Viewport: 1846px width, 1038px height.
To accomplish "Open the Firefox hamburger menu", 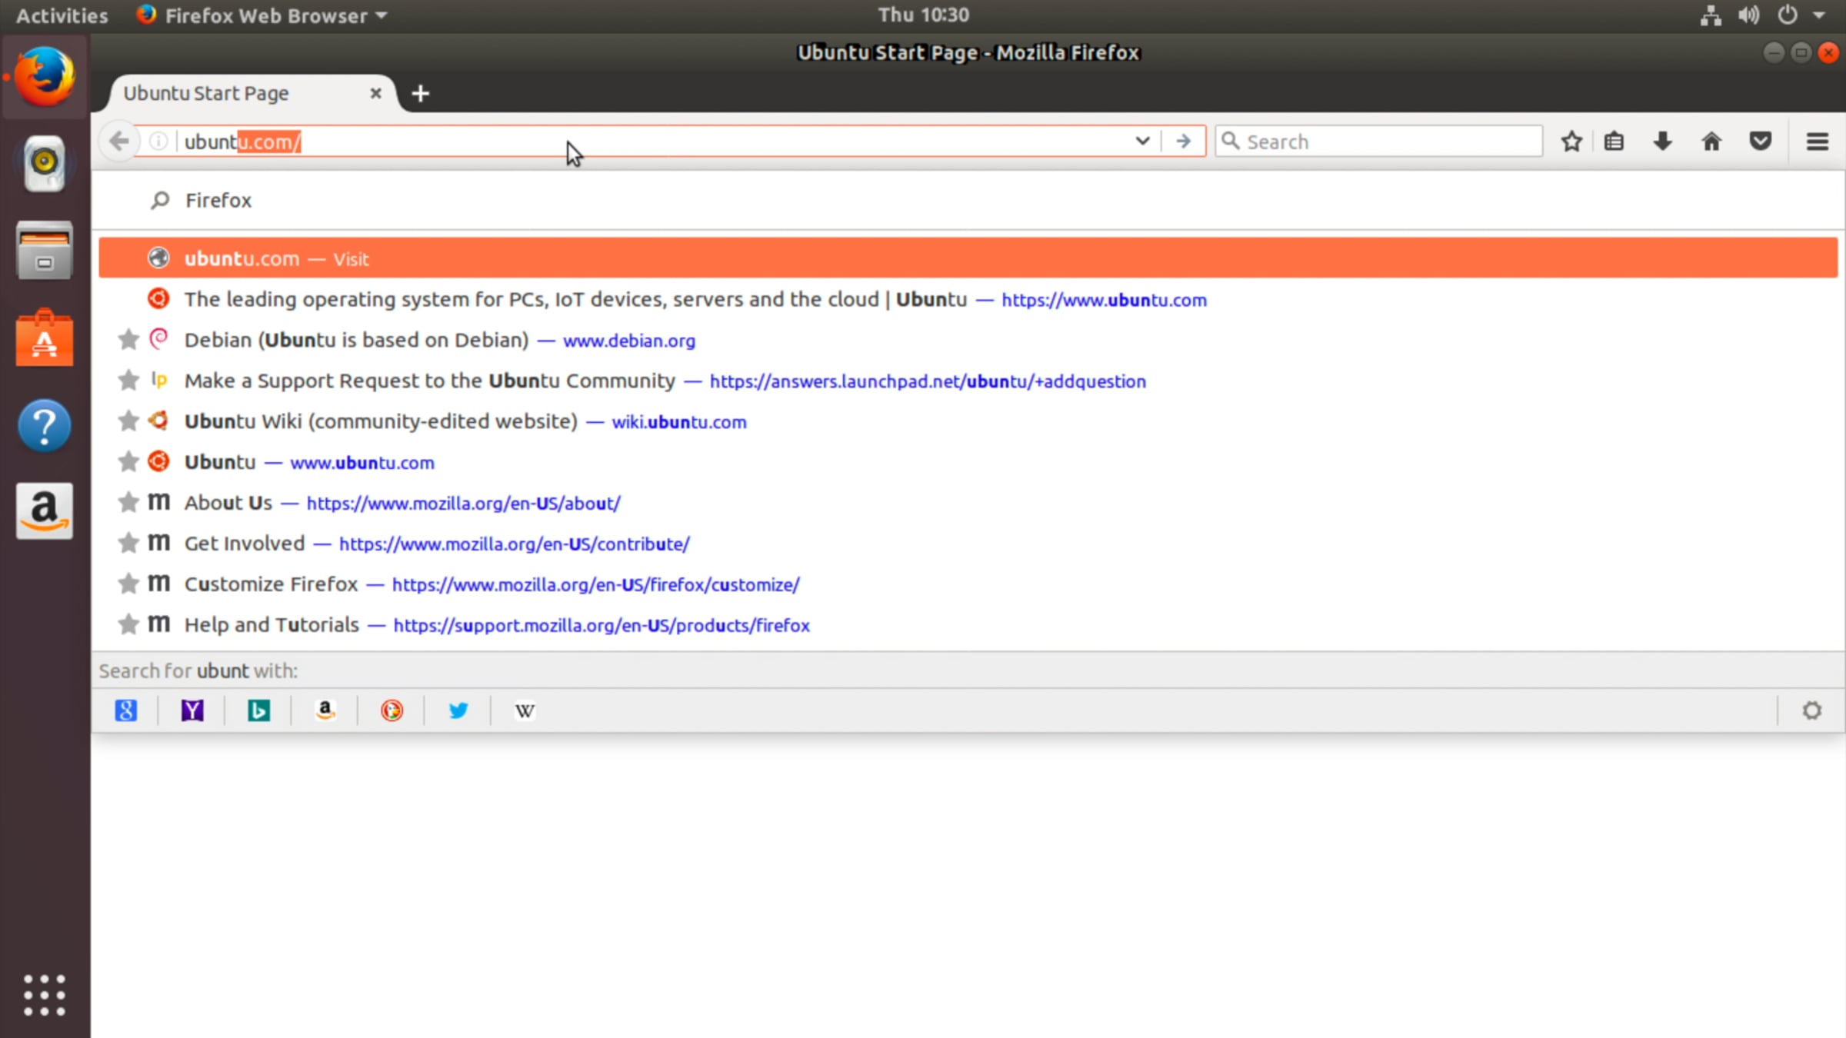I will [1818, 141].
